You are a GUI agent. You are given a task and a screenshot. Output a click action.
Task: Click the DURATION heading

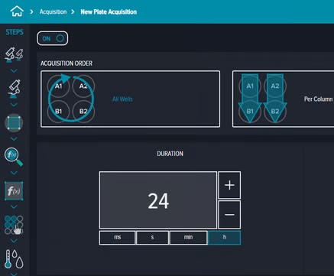170,154
